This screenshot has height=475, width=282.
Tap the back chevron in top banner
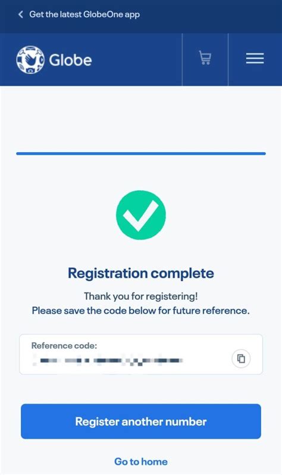tap(21, 14)
